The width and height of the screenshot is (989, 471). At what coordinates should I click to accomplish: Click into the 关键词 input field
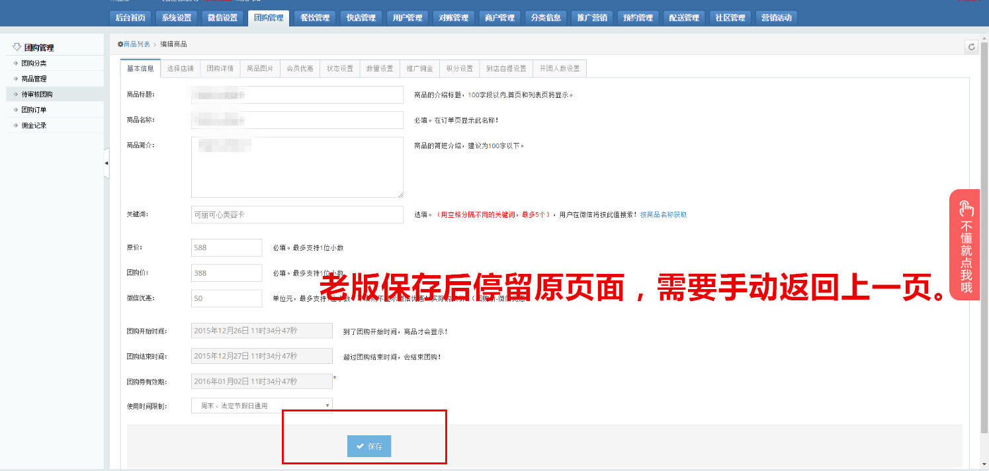(x=297, y=215)
